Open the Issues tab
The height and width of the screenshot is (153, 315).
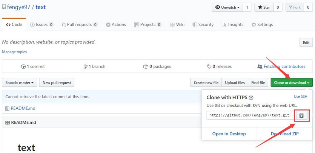coord(42,25)
